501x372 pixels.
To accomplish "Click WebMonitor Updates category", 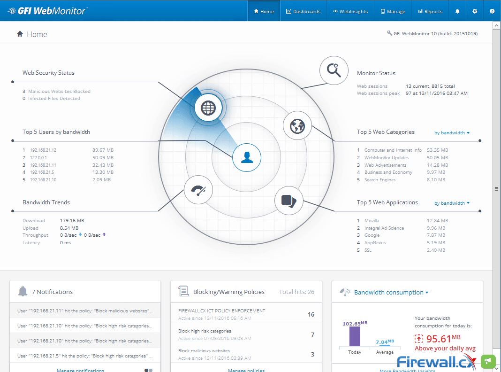I will coord(386,158).
